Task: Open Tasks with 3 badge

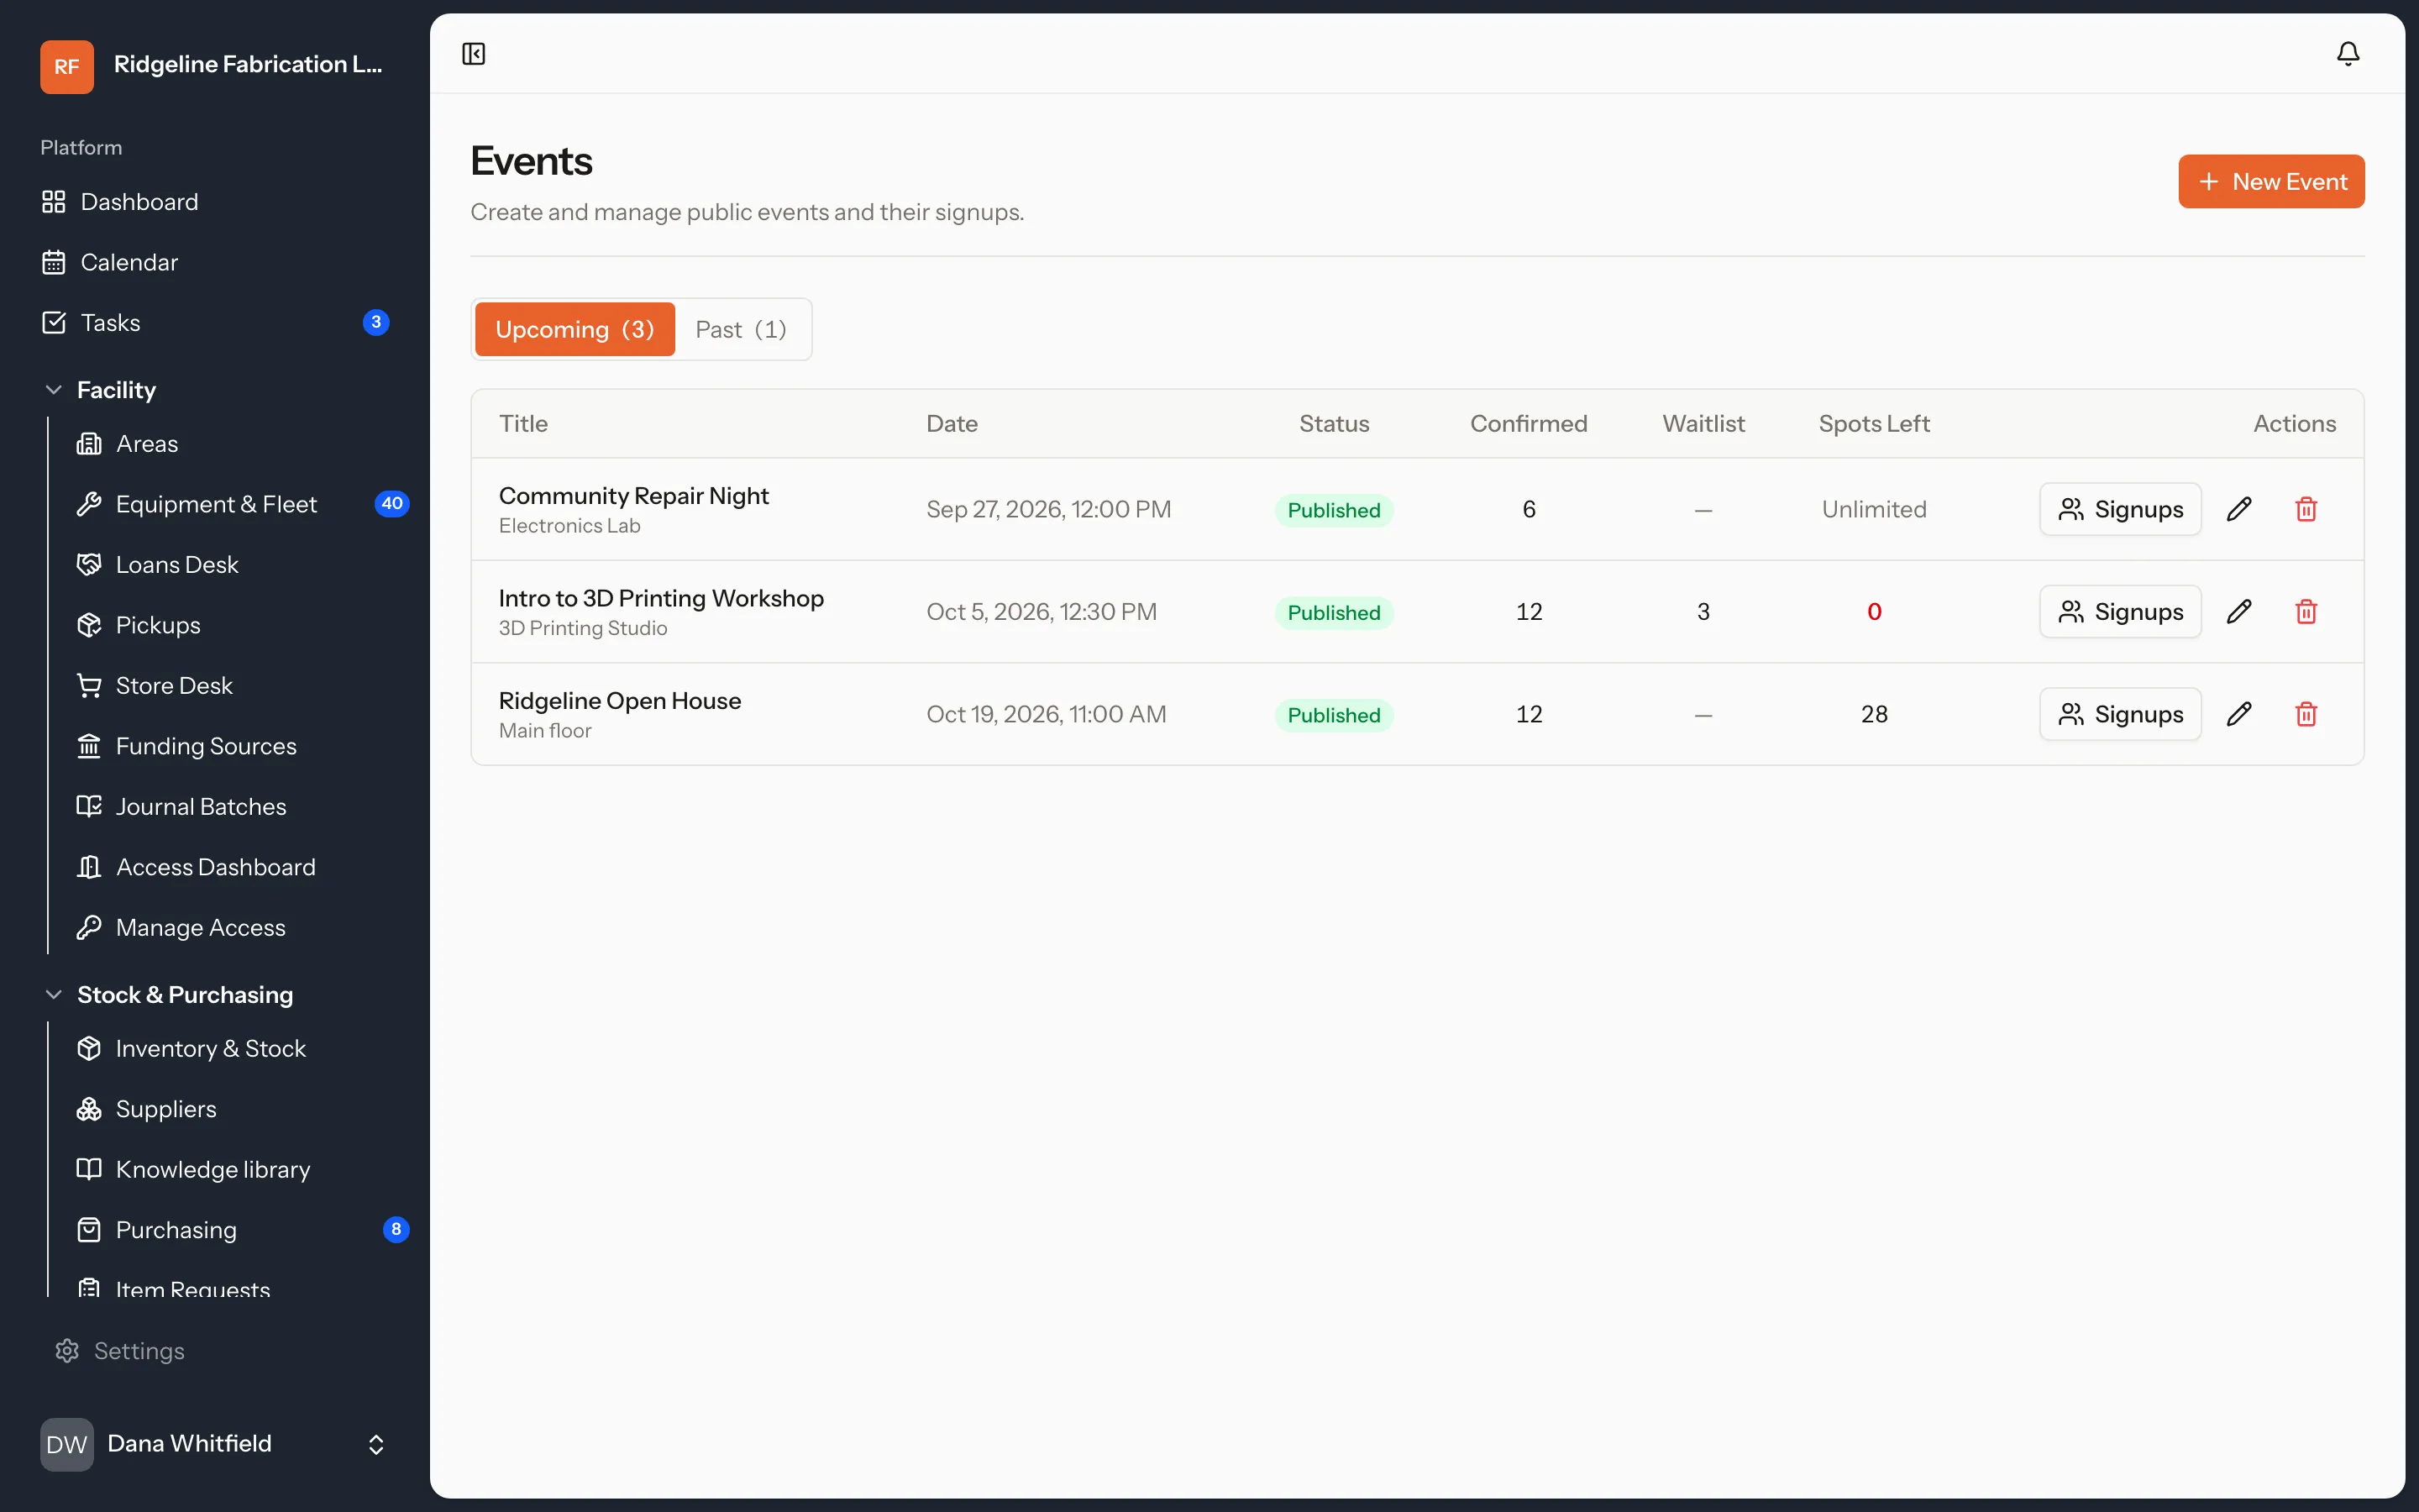Action: (215, 323)
